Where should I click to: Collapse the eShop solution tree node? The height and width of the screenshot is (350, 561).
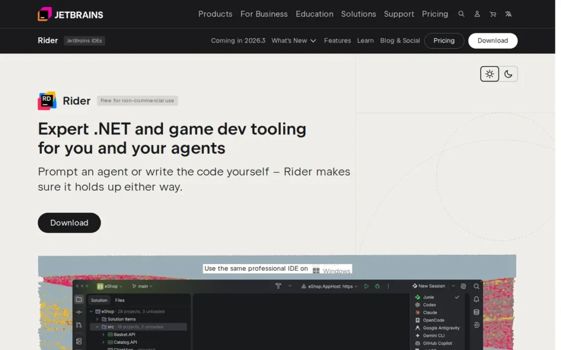pos(91,311)
